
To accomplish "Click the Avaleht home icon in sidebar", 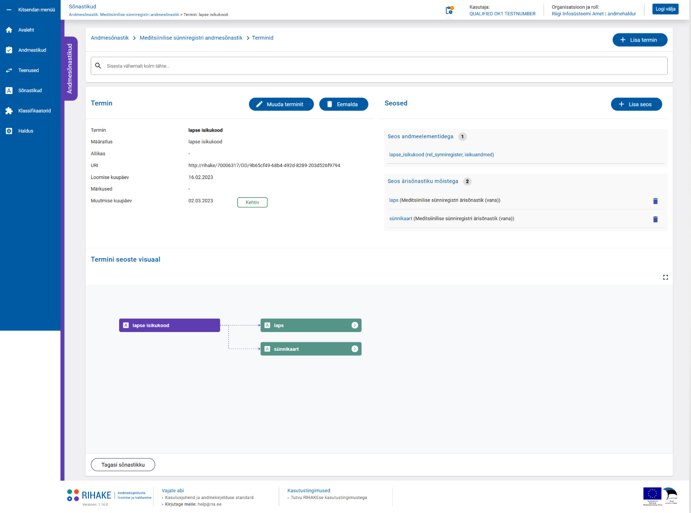I will tap(9, 30).
